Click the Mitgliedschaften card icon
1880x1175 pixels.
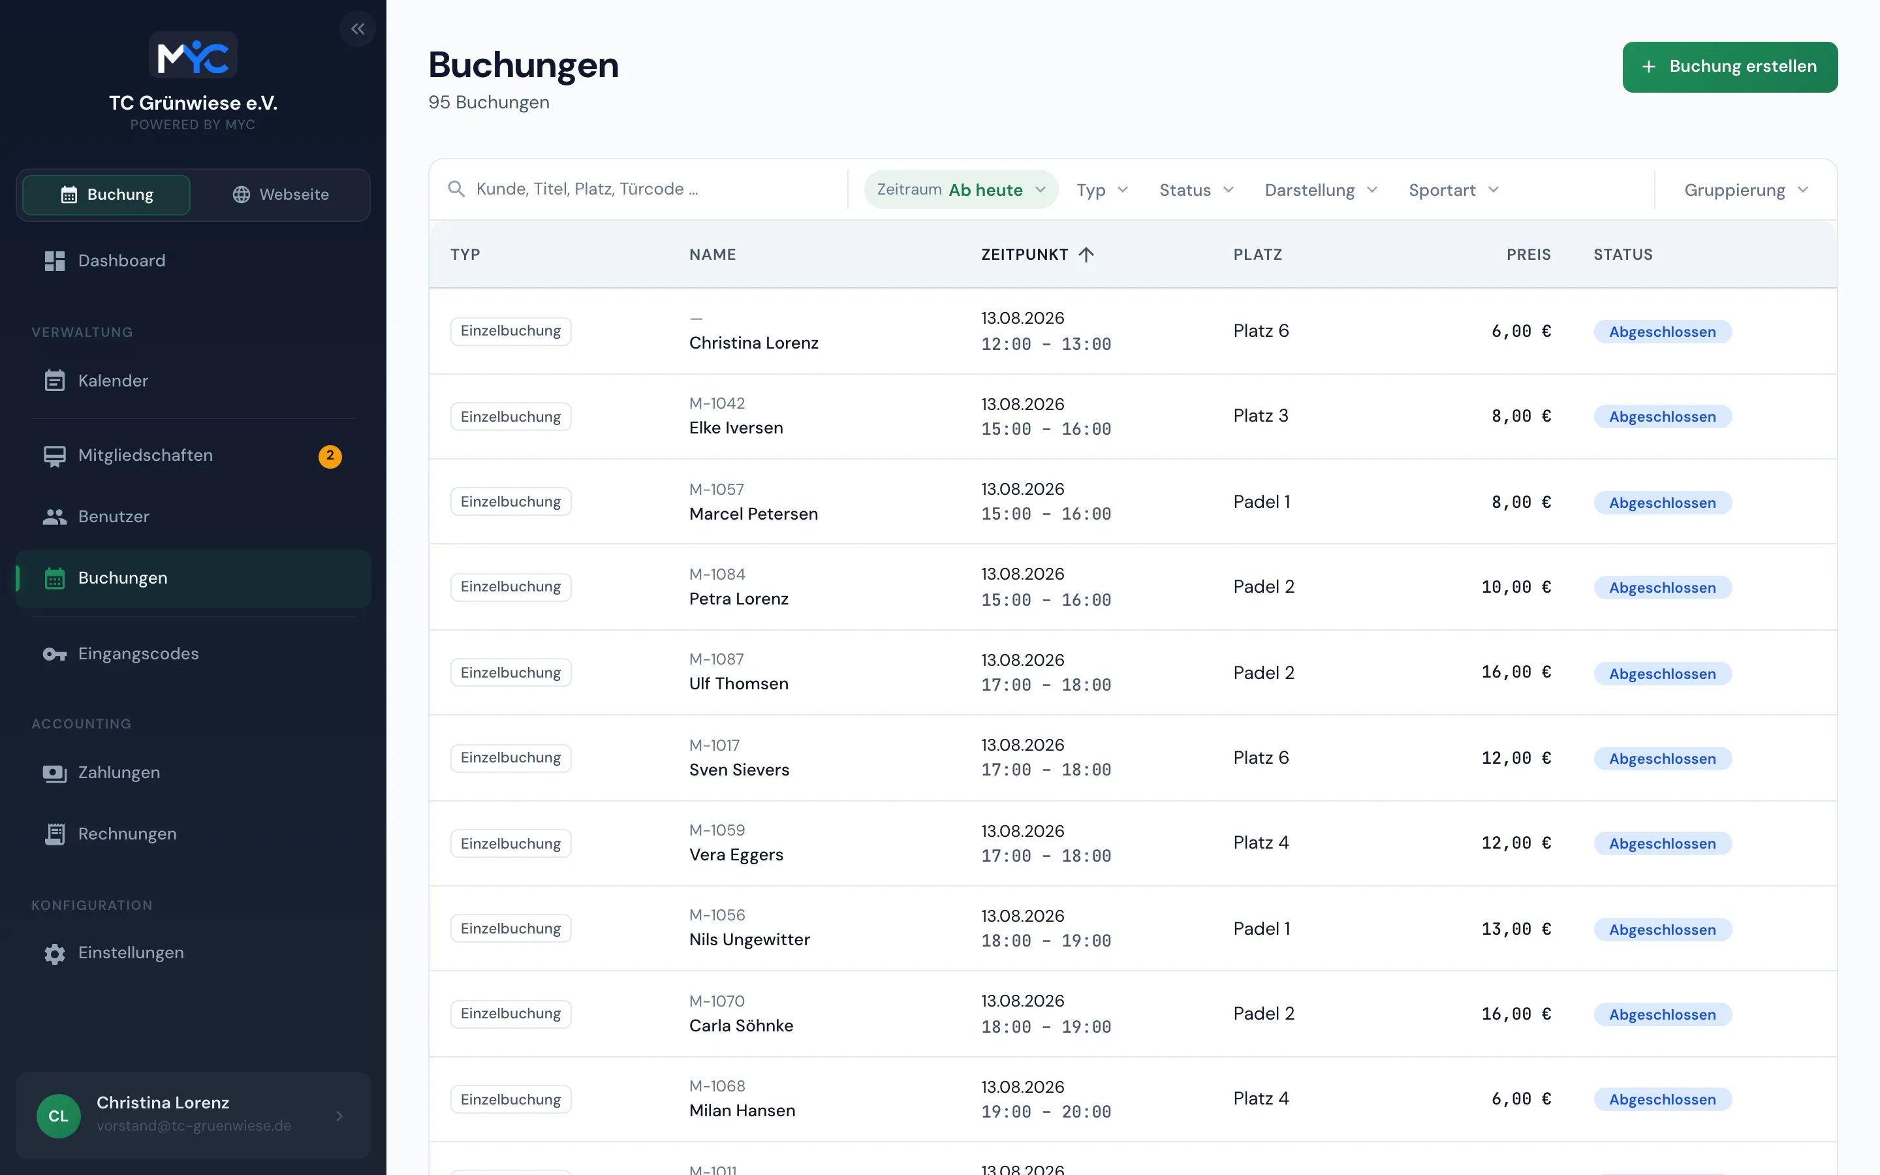(x=54, y=456)
